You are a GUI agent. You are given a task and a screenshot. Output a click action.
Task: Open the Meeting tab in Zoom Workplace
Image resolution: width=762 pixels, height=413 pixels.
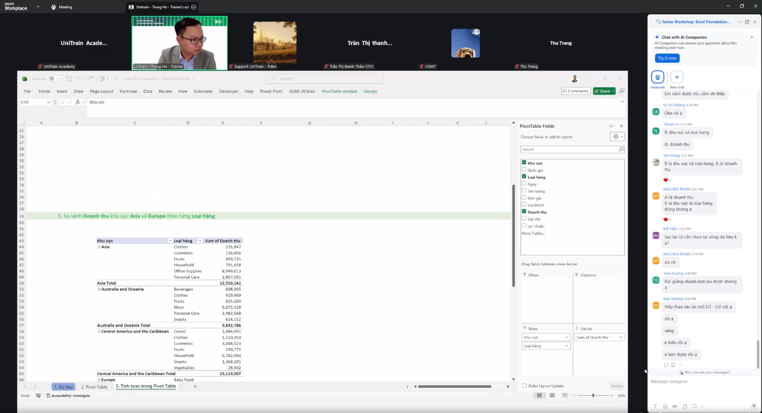[61, 7]
